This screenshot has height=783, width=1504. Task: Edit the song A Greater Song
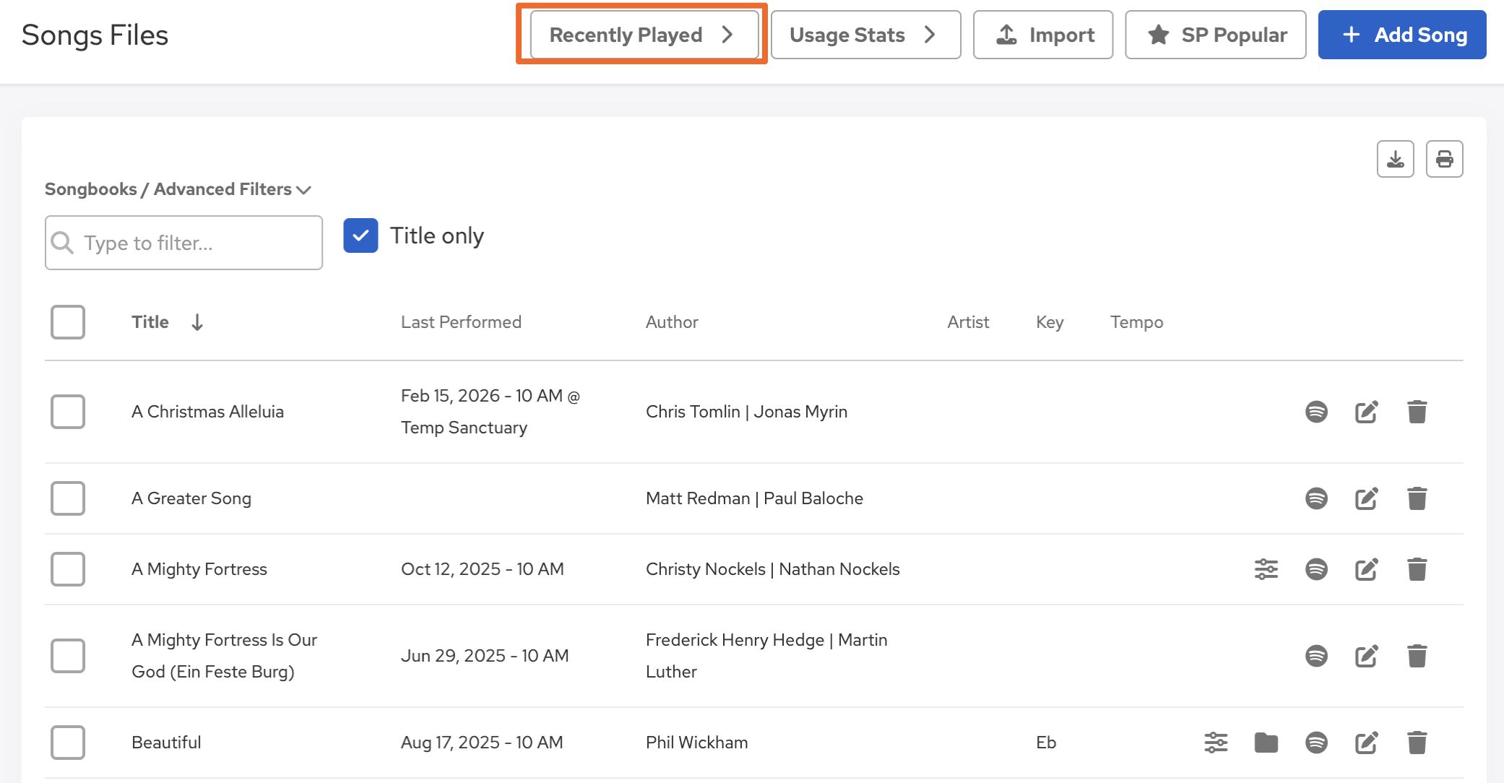click(1366, 498)
